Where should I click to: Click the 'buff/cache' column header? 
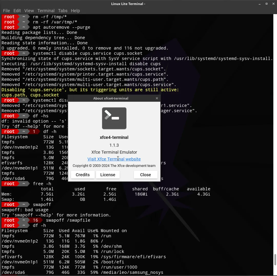click(166, 189)
